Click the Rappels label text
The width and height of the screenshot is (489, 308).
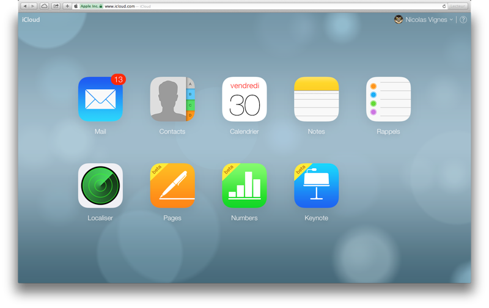(388, 131)
